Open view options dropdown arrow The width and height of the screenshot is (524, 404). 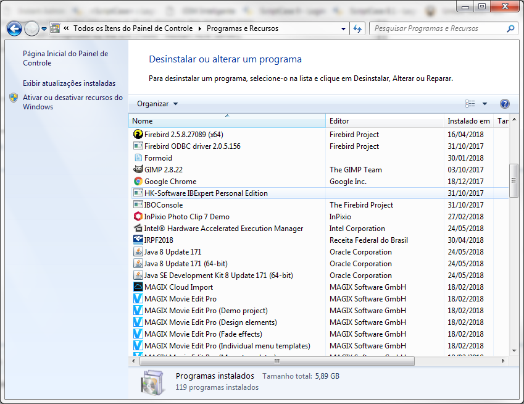484,104
